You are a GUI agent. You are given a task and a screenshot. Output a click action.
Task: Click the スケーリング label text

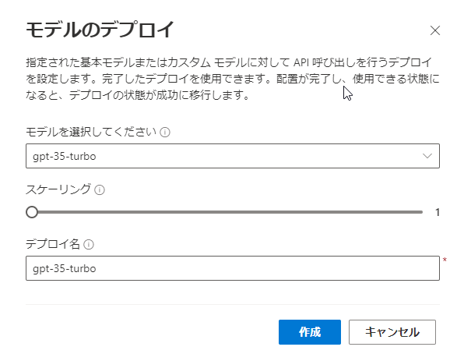coord(58,189)
